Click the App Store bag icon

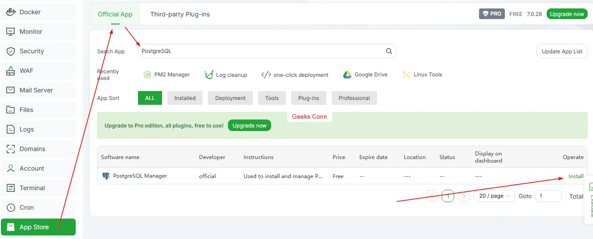click(11, 227)
